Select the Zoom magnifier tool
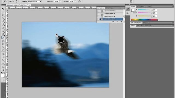Image resolution: width=175 pixels, height=98 pixels. coord(3,70)
